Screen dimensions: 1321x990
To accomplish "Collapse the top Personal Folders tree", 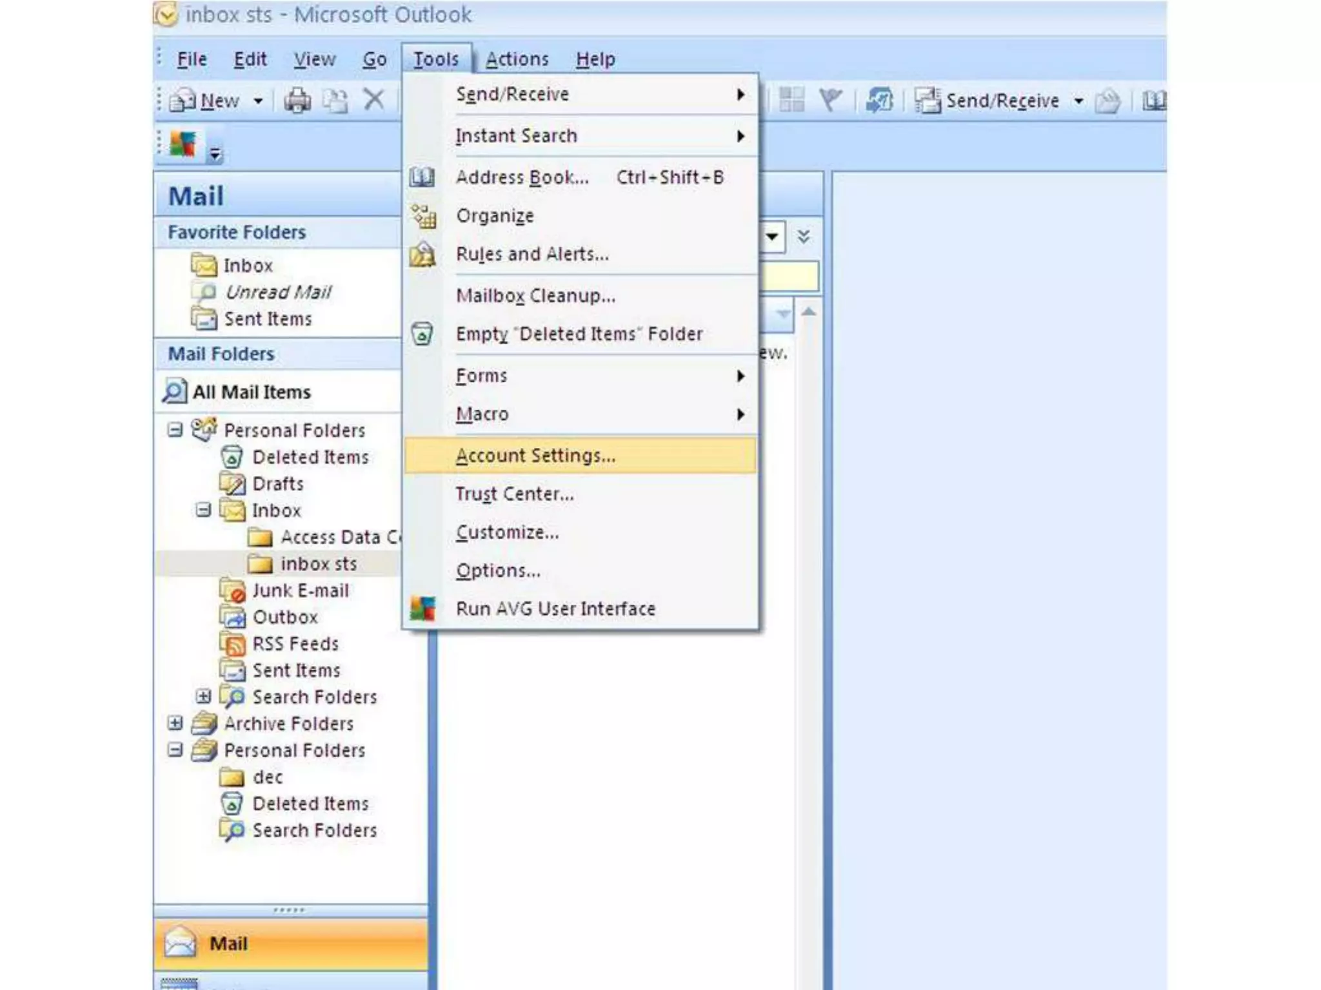I will (x=175, y=429).
